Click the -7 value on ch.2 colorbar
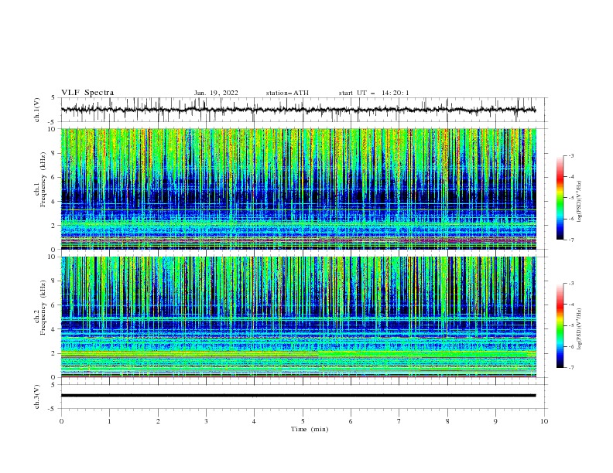 click(570, 368)
